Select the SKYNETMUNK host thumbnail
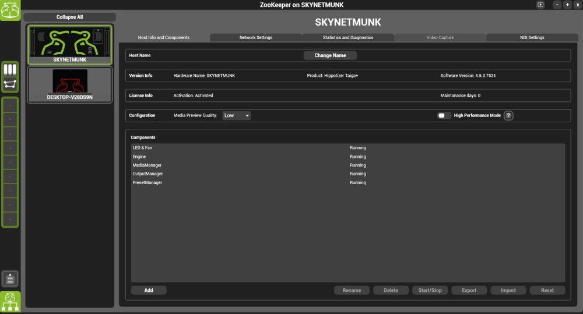Viewport: 583px width, 314px height. (x=69, y=45)
